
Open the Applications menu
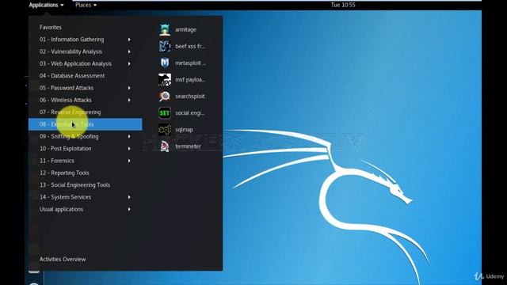click(x=46, y=5)
